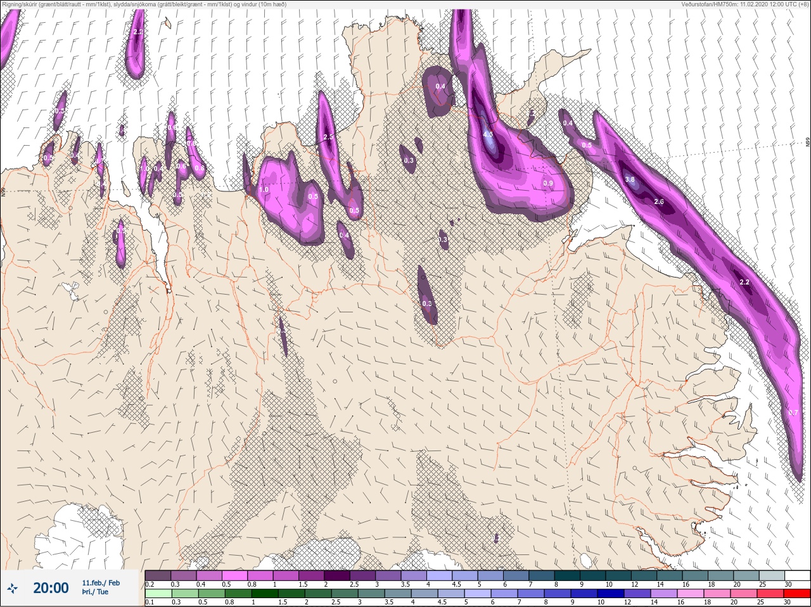The width and height of the screenshot is (811, 607).
Task: Click lower legend red swatch labelled 30
Action: 797,594
